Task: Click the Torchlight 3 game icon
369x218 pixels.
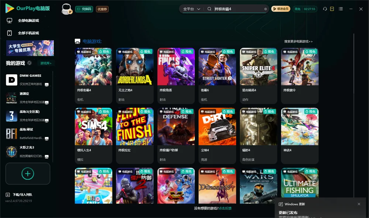Action: pos(11,152)
